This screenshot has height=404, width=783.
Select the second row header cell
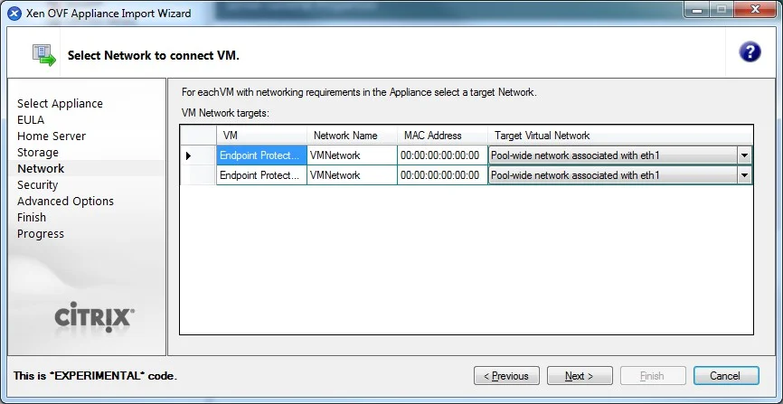[198, 175]
